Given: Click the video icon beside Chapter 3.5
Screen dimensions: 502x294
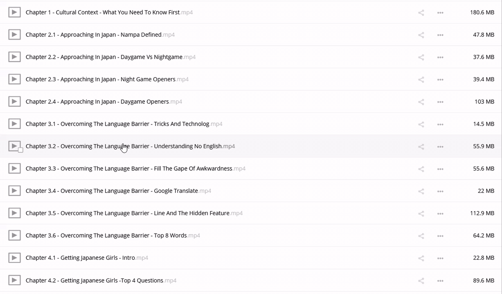Looking at the screenshot, I should tap(14, 213).
